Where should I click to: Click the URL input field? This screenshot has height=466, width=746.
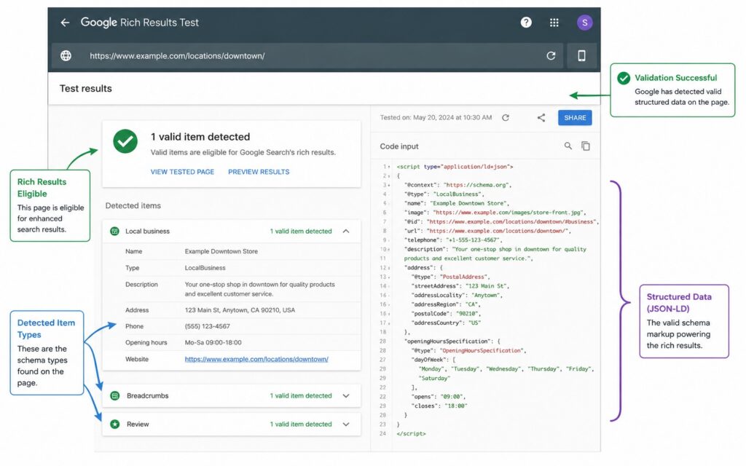pos(309,55)
